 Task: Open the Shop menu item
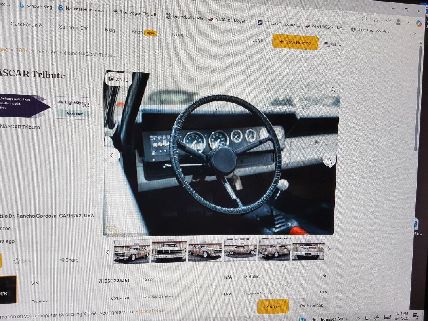[x=137, y=32]
